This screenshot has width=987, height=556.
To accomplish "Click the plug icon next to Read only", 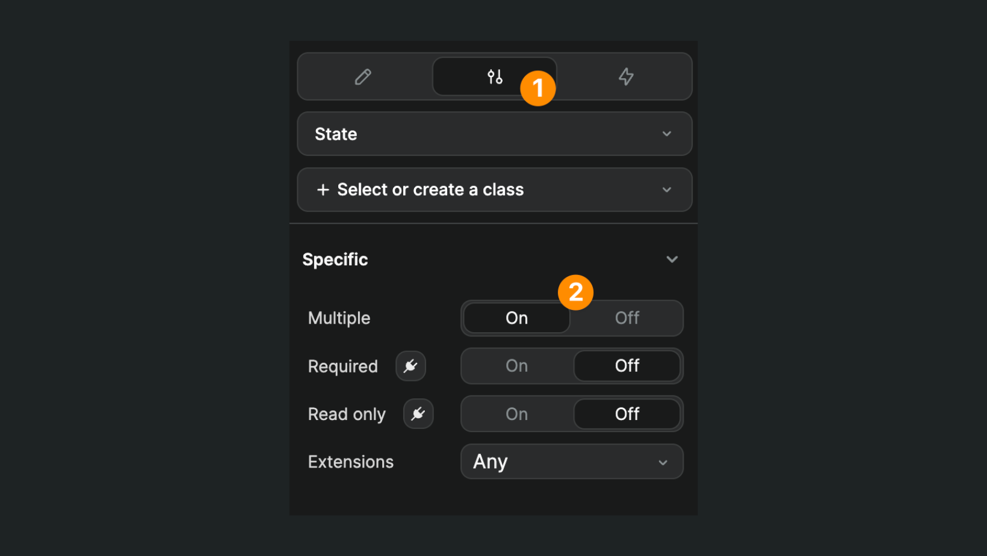I will [x=418, y=413].
